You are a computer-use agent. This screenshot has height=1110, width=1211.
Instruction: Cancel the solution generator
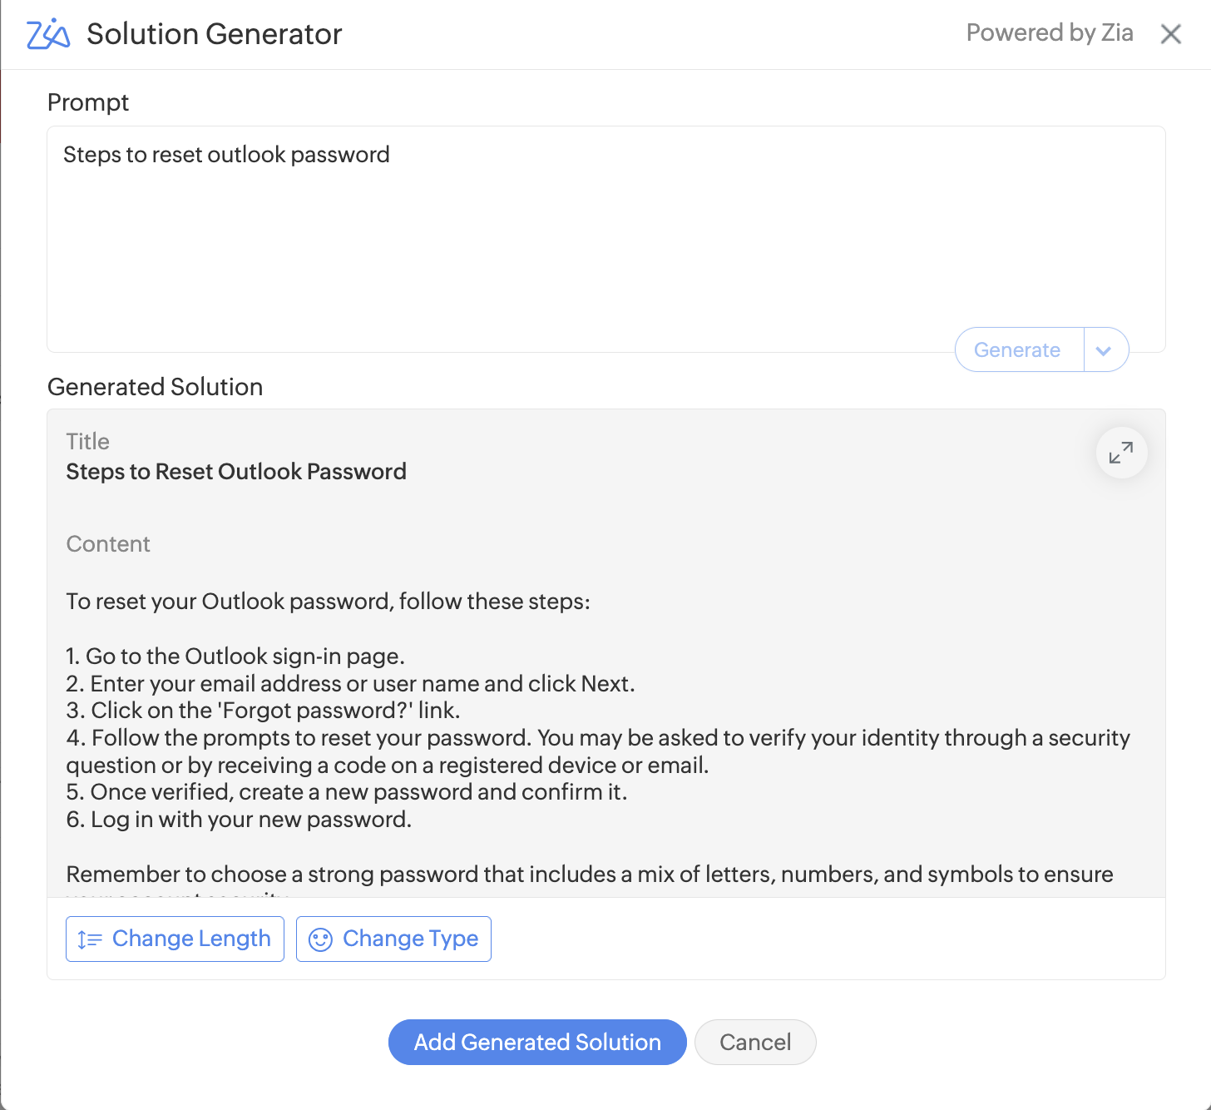click(x=754, y=1042)
